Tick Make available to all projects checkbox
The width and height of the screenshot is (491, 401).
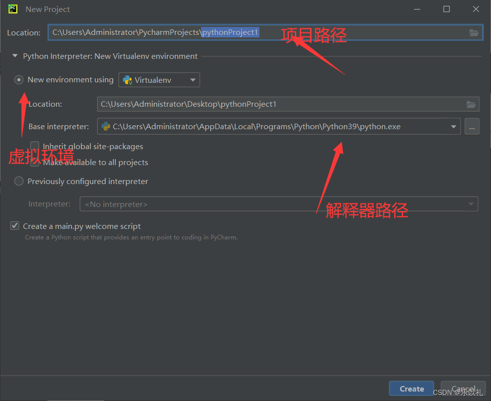pyautogui.click(x=35, y=163)
